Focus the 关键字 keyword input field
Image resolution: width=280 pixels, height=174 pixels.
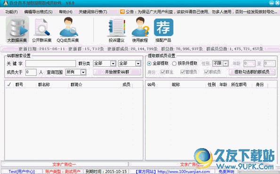point(51,63)
